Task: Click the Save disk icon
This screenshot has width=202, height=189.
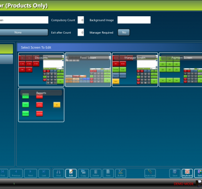Action: pyautogui.click(x=175, y=173)
